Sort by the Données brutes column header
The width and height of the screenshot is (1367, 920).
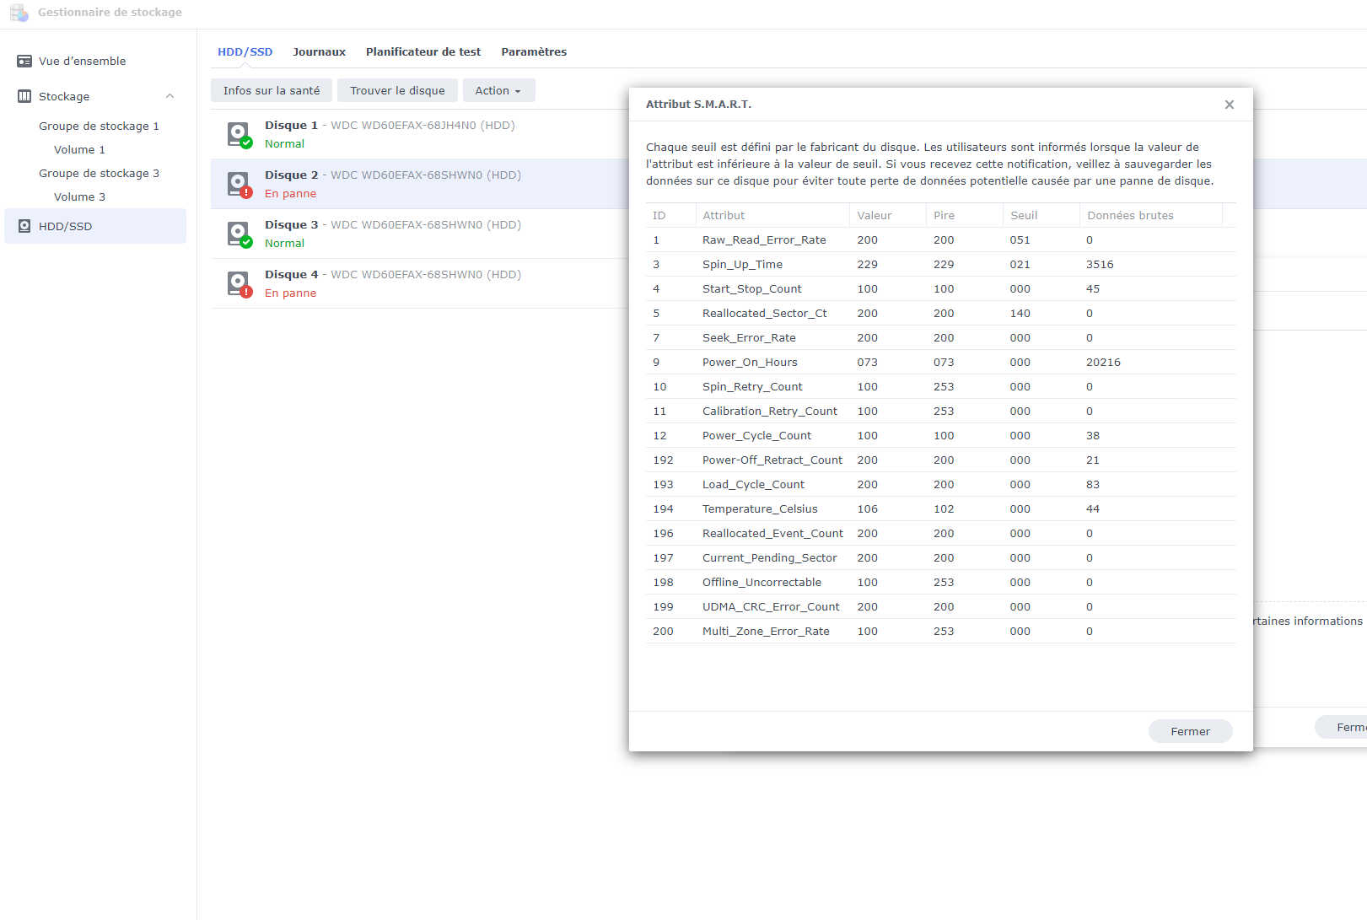point(1130,216)
